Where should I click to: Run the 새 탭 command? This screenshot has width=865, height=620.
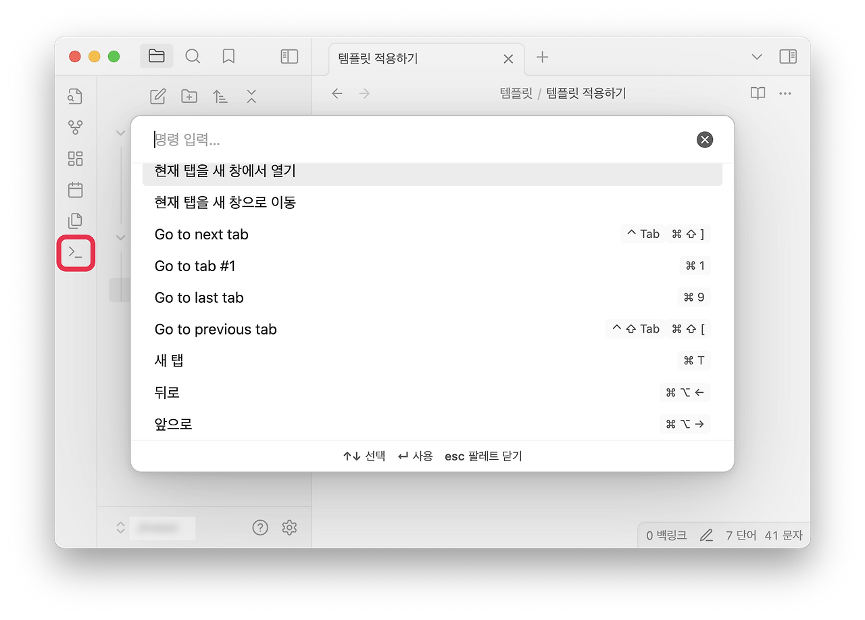pyautogui.click(x=432, y=361)
